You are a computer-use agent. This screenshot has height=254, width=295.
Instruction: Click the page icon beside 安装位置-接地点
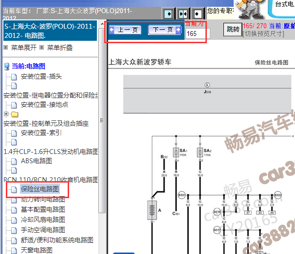pyautogui.click(x=14, y=105)
